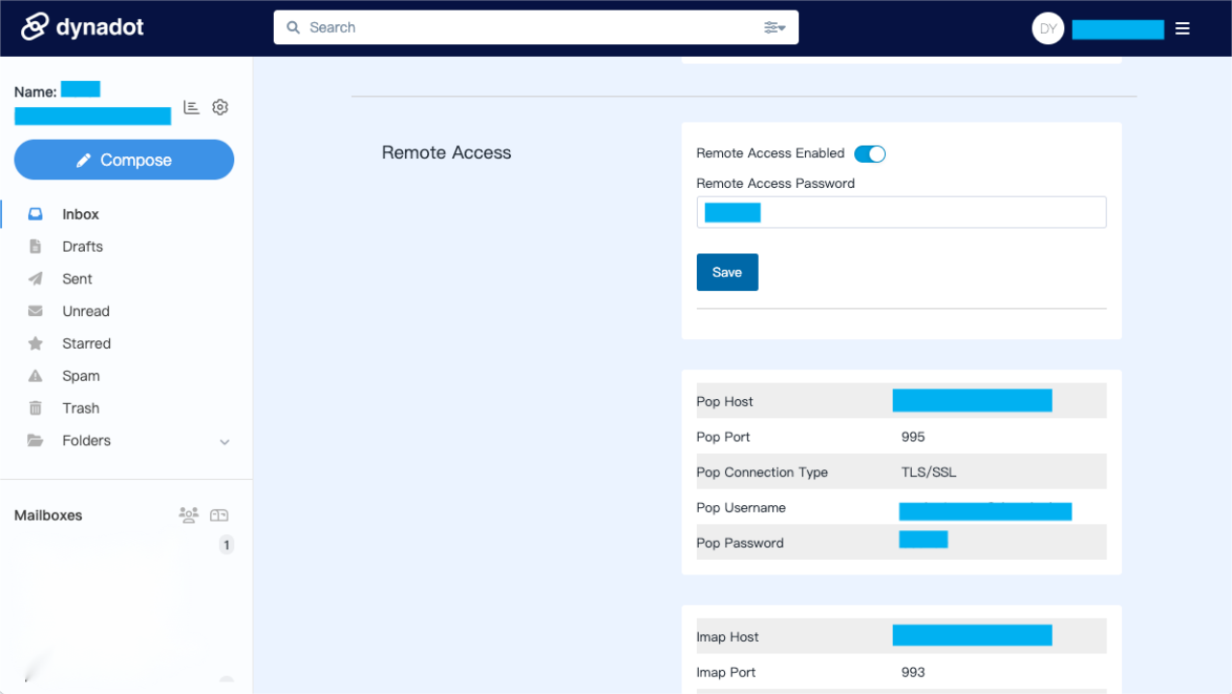This screenshot has width=1232, height=694.
Task: Click the Dynadot logo
Action: 83,27
